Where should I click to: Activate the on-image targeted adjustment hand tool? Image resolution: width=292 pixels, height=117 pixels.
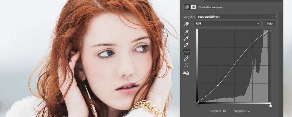tap(186, 24)
